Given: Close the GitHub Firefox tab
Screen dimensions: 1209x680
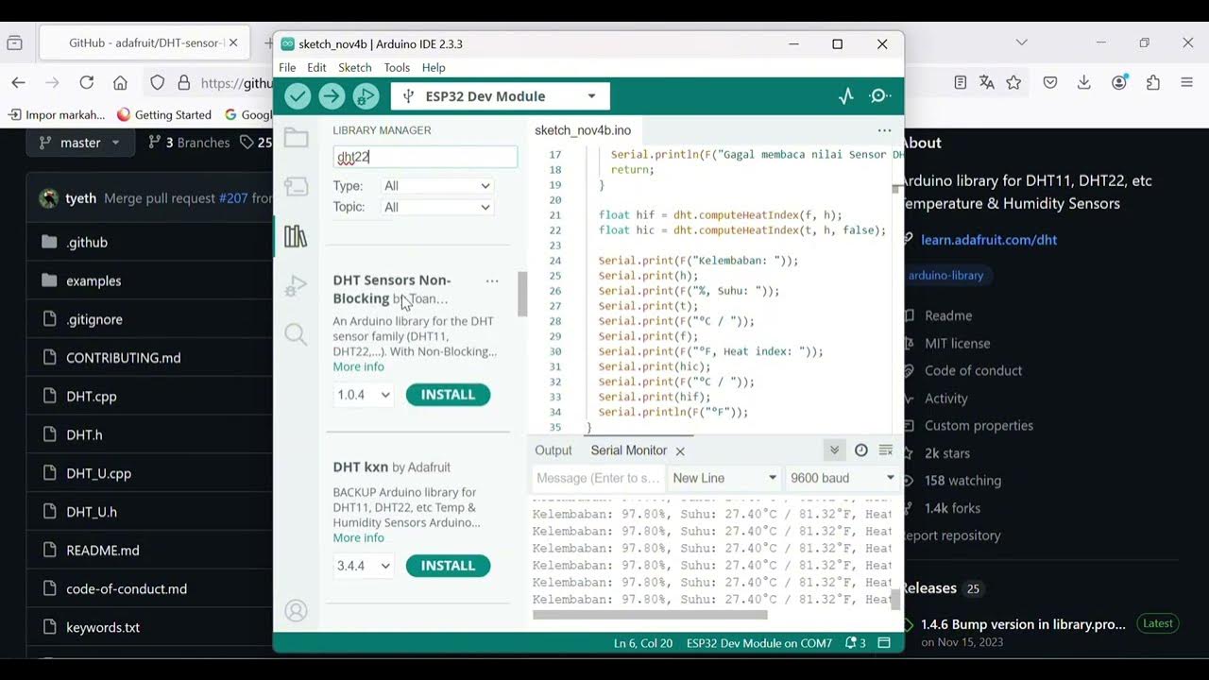Looking at the screenshot, I should click(x=233, y=42).
